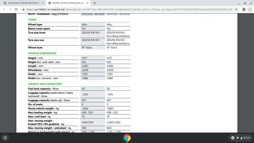Click the Luggage capacity (seats up) label
The image size is (254, 143).
[x=49, y=100]
